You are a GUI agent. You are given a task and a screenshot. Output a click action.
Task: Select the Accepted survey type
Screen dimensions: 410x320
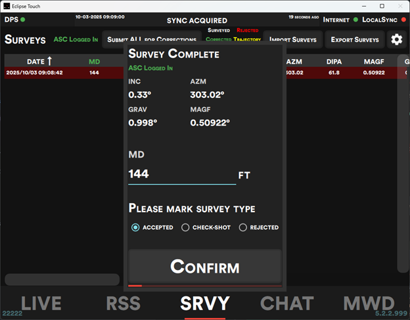coord(135,227)
